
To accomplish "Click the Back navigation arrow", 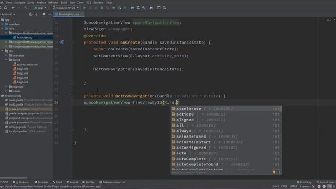I will [x=13, y=8].
